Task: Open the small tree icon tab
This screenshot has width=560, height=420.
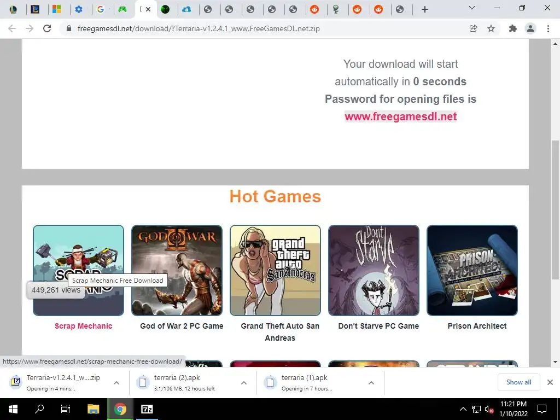Action: pyautogui.click(x=336, y=9)
